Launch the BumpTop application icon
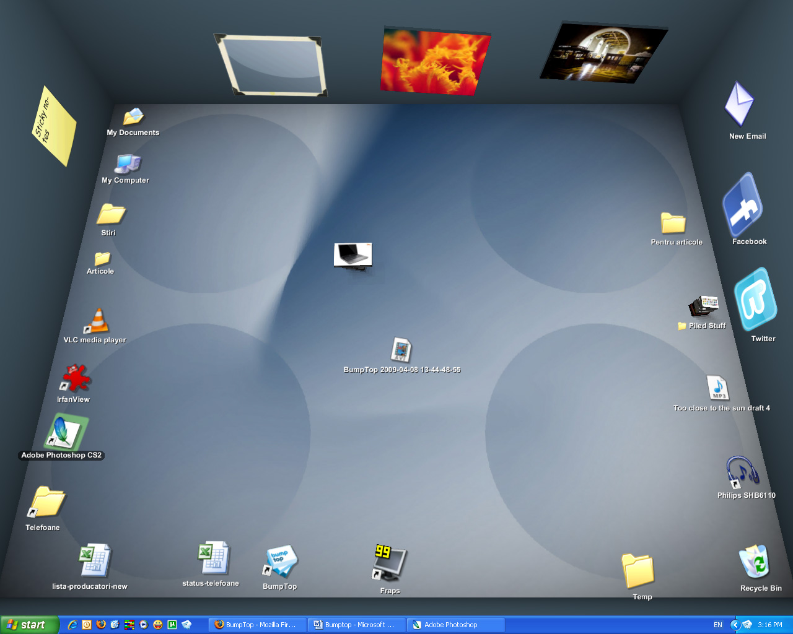Viewport: 793px width, 634px height. [280, 560]
